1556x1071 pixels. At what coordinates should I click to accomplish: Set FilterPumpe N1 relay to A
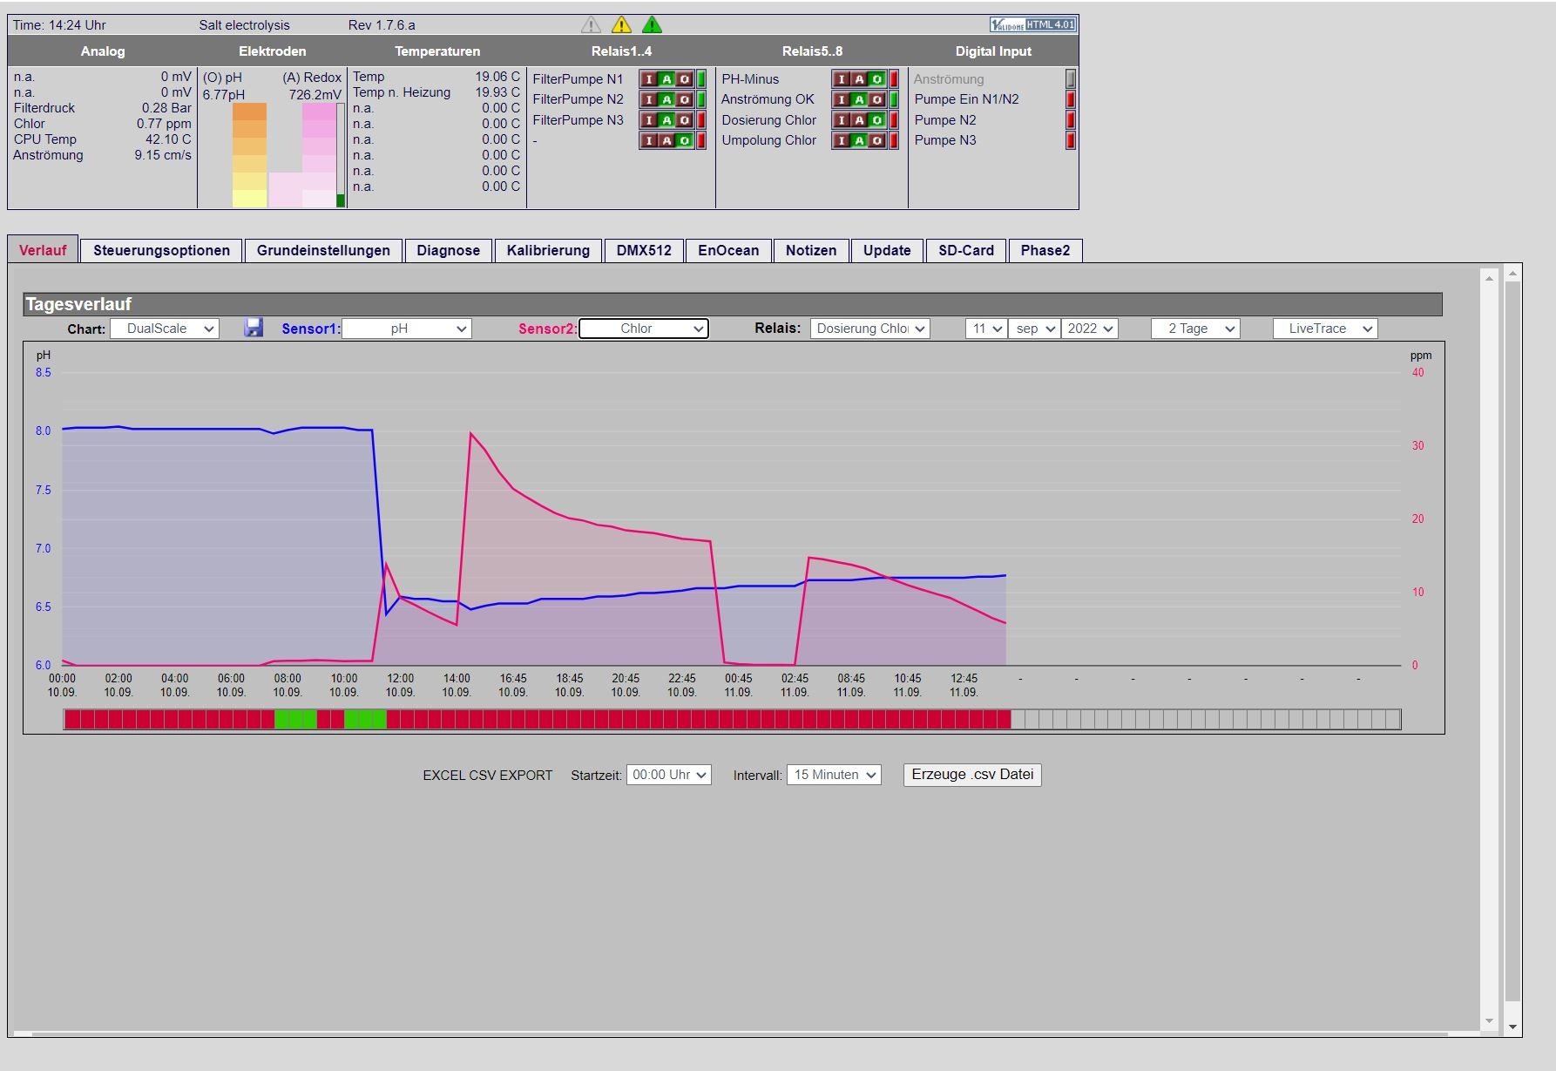pos(666,79)
